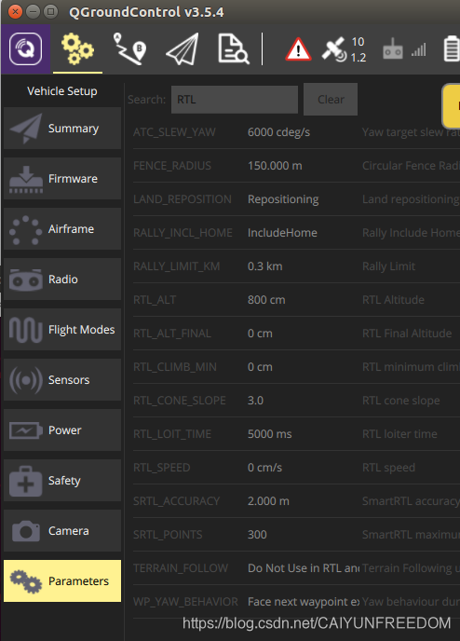Select the RTL speed description text
Image resolution: width=460 pixels, height=641 pixels.
click(x=388, y=468)
